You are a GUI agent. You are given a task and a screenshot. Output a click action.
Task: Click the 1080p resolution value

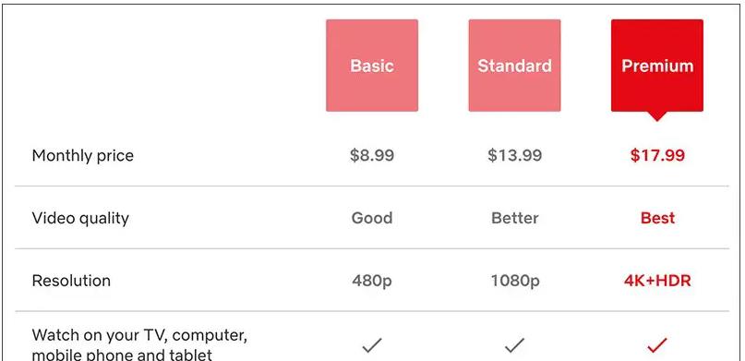click(515, 281)
